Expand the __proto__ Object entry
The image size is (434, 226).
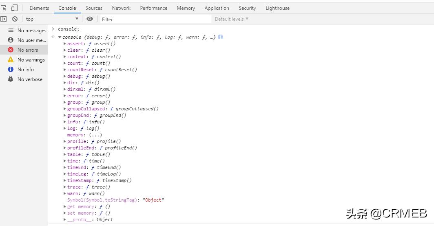(65, 219)
